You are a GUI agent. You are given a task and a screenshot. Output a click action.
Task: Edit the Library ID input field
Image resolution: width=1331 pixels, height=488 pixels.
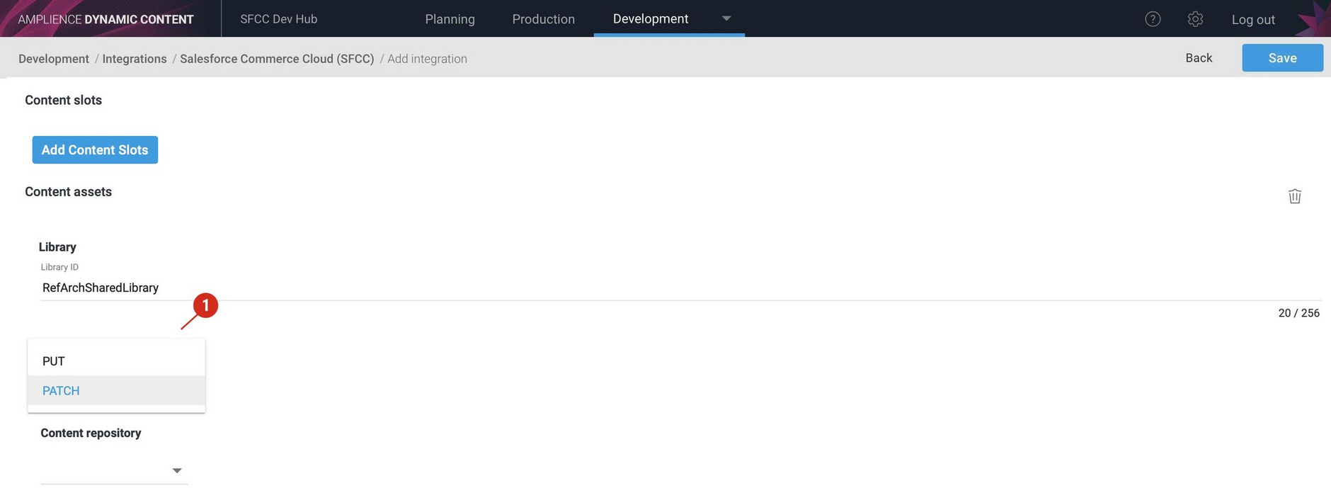680,288
